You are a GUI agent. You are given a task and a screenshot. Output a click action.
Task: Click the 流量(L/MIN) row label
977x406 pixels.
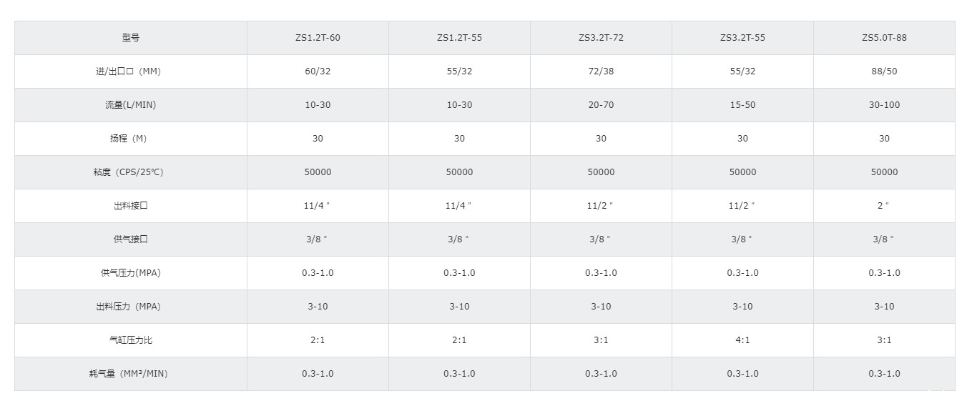(x=131, y=105)
